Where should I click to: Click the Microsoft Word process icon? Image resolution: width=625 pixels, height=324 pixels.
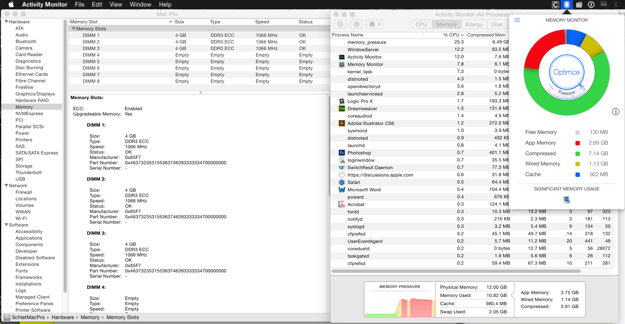[x=342, y=190]
